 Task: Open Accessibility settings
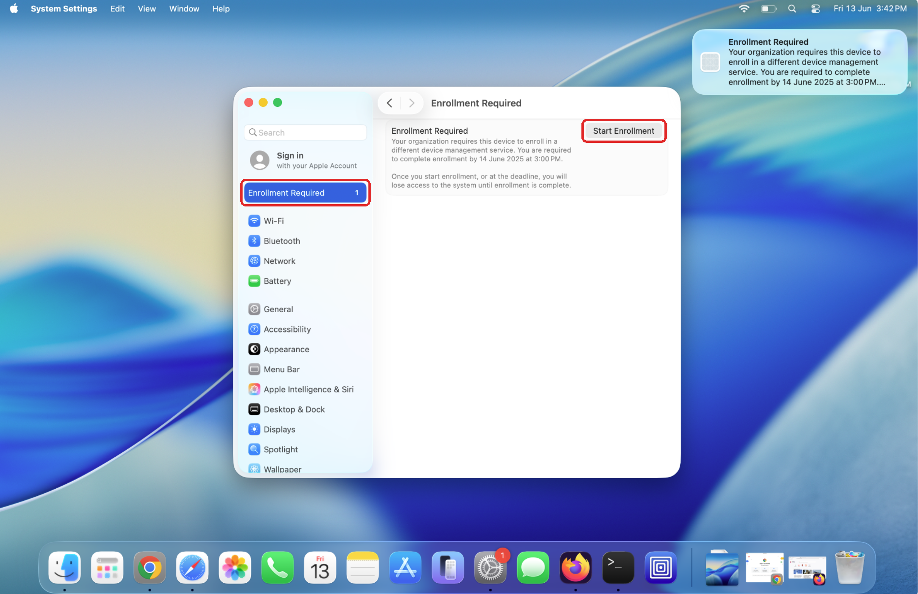pyautogui.click(x=305, y=329)
